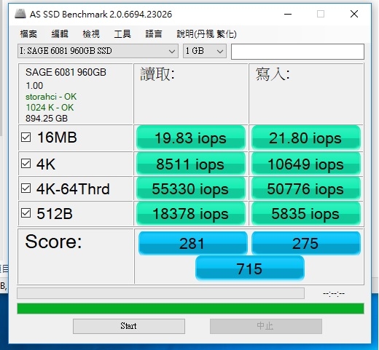Click the 寫入: write column header
379x350 pixels.
coord(273,74)
